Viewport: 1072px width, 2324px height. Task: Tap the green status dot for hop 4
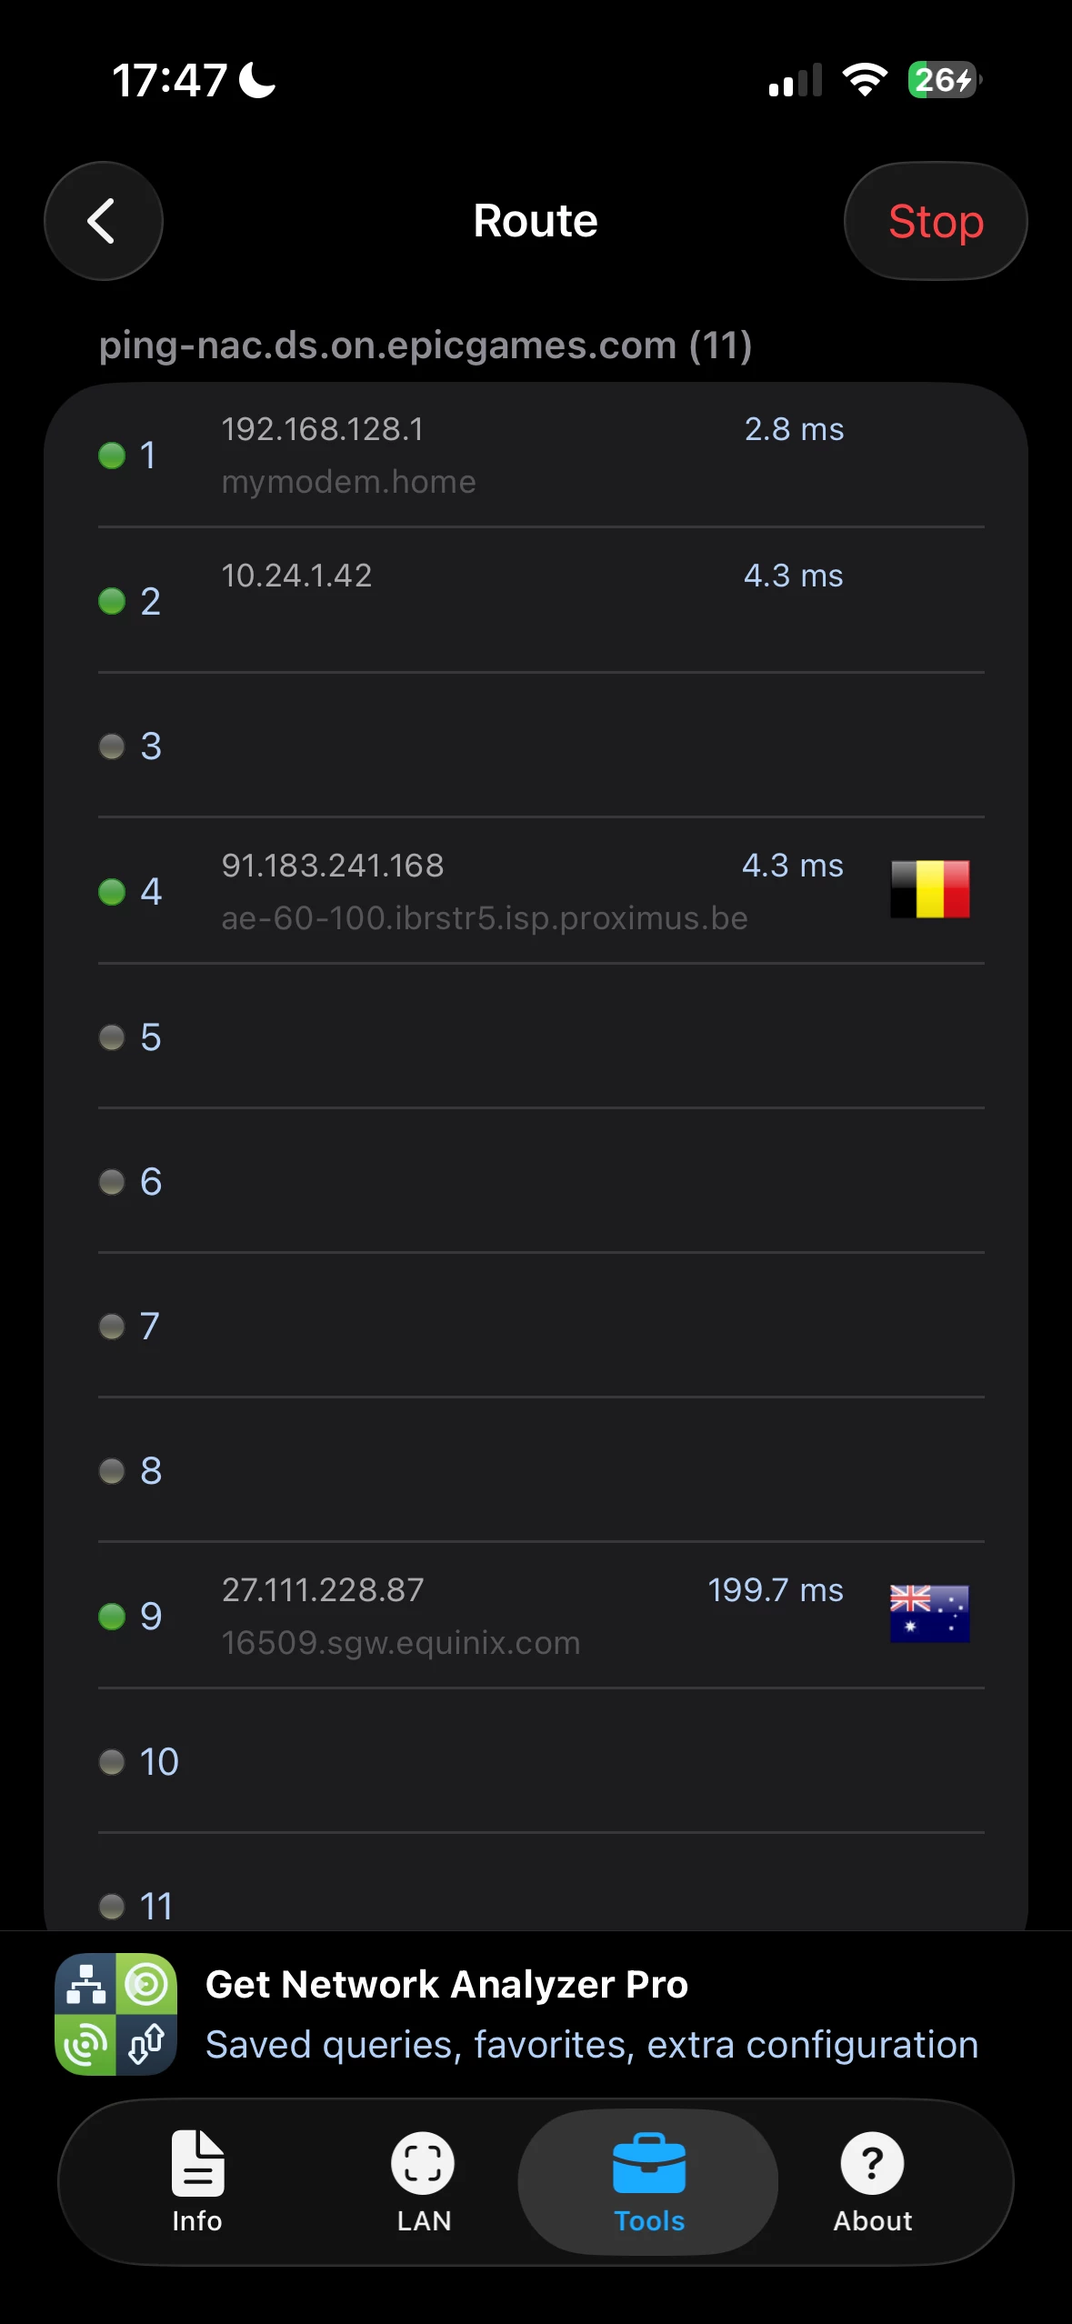112,892
